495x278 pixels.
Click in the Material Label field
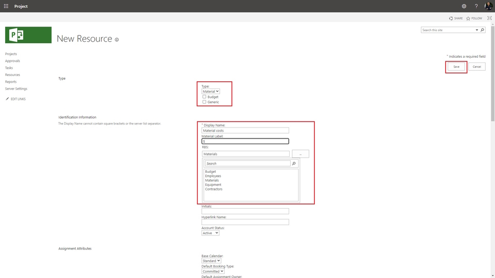(x=245, y=141)
